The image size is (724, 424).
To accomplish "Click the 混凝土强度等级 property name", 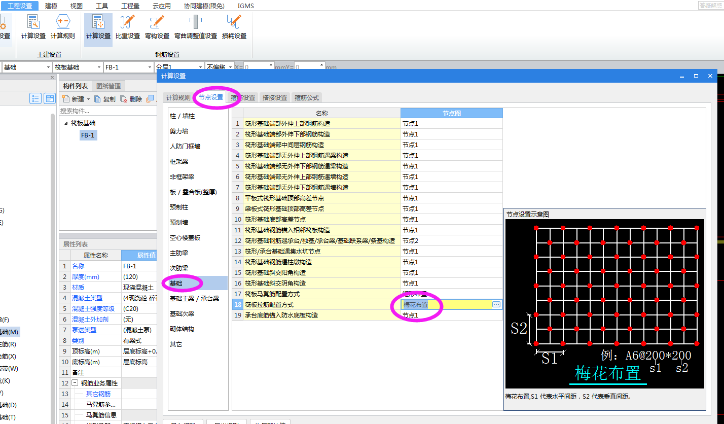I will tap(93, 308).
